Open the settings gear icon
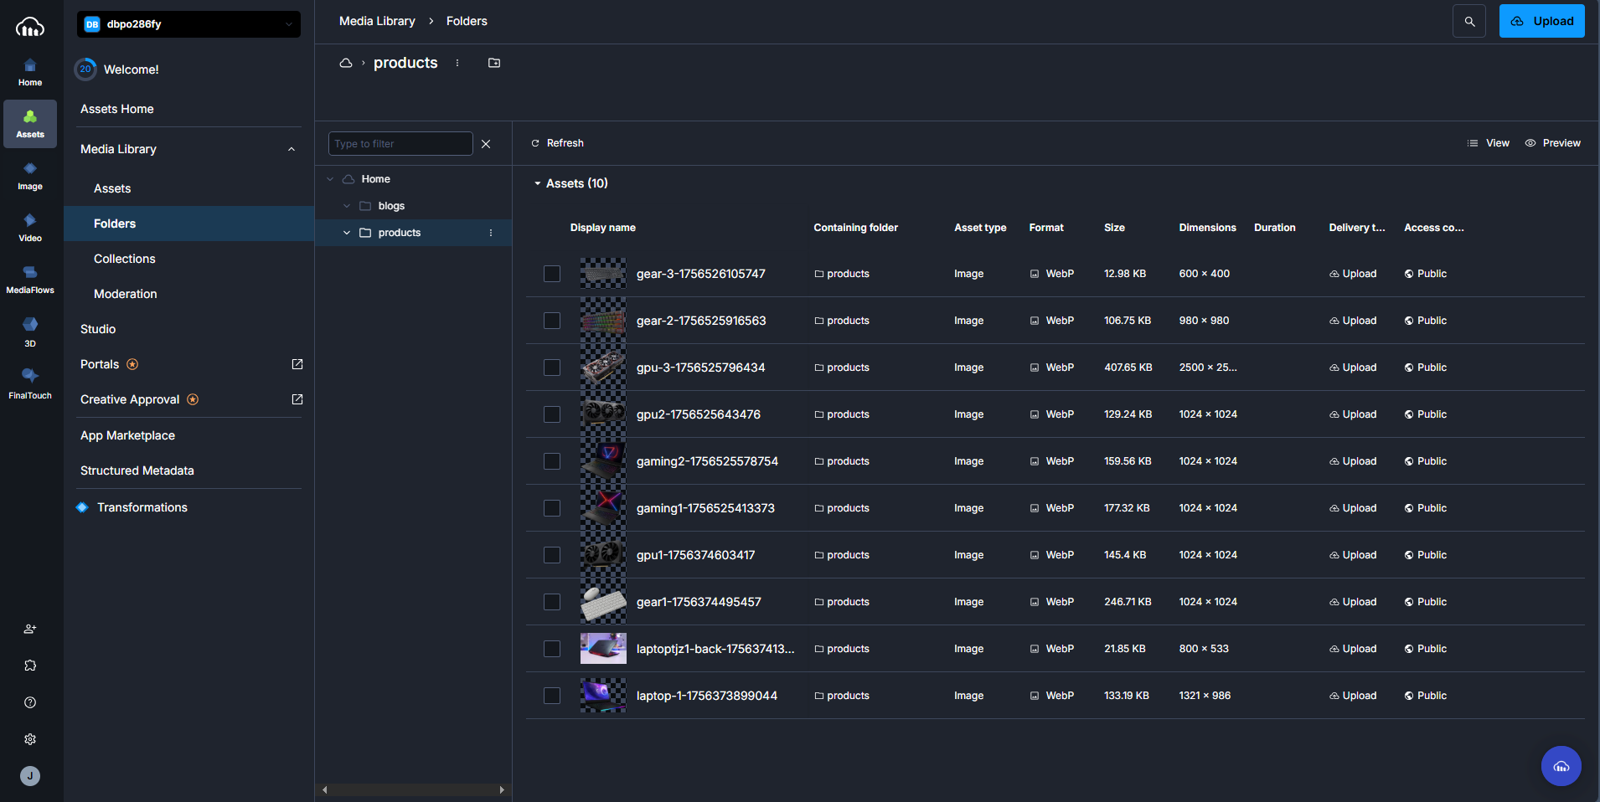1600x802 pixels. (x=30, y=739)
